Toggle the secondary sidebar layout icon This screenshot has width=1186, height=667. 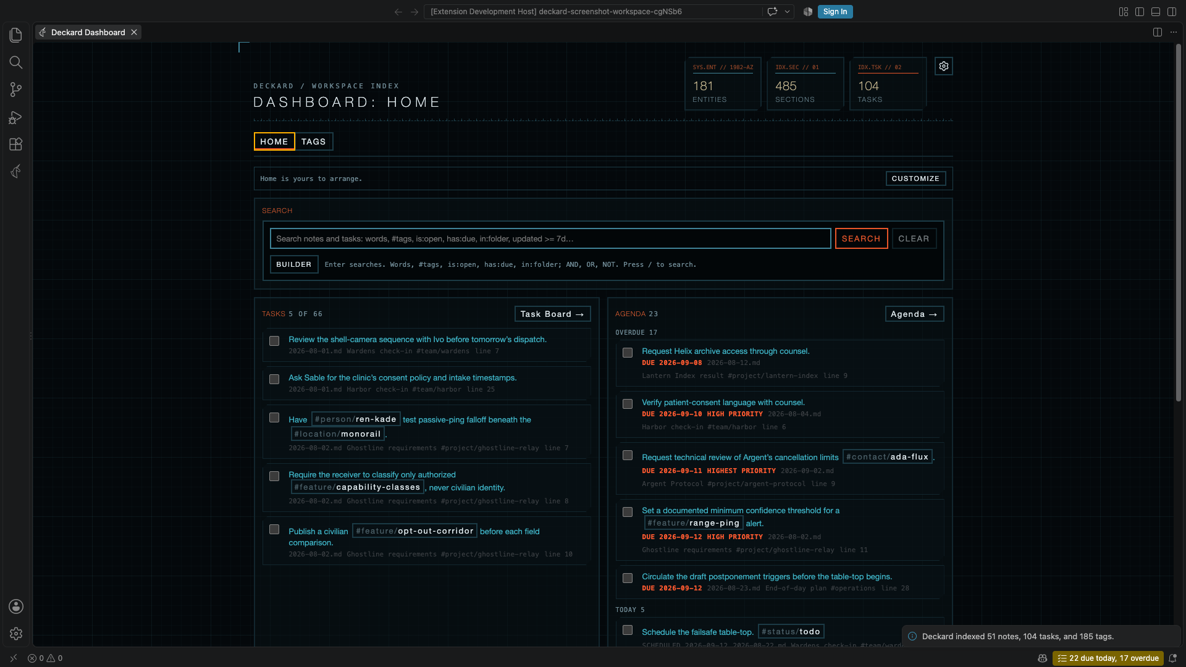click(x=1172, y=12)
